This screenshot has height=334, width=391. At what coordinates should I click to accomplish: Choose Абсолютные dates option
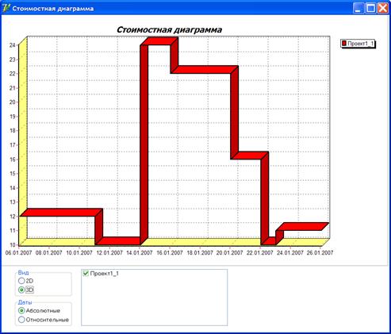click(x=21, y=310)
